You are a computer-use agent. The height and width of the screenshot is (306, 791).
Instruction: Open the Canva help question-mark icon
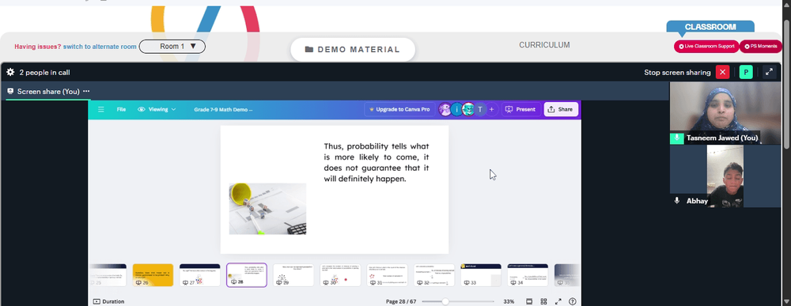click(572, 301)
